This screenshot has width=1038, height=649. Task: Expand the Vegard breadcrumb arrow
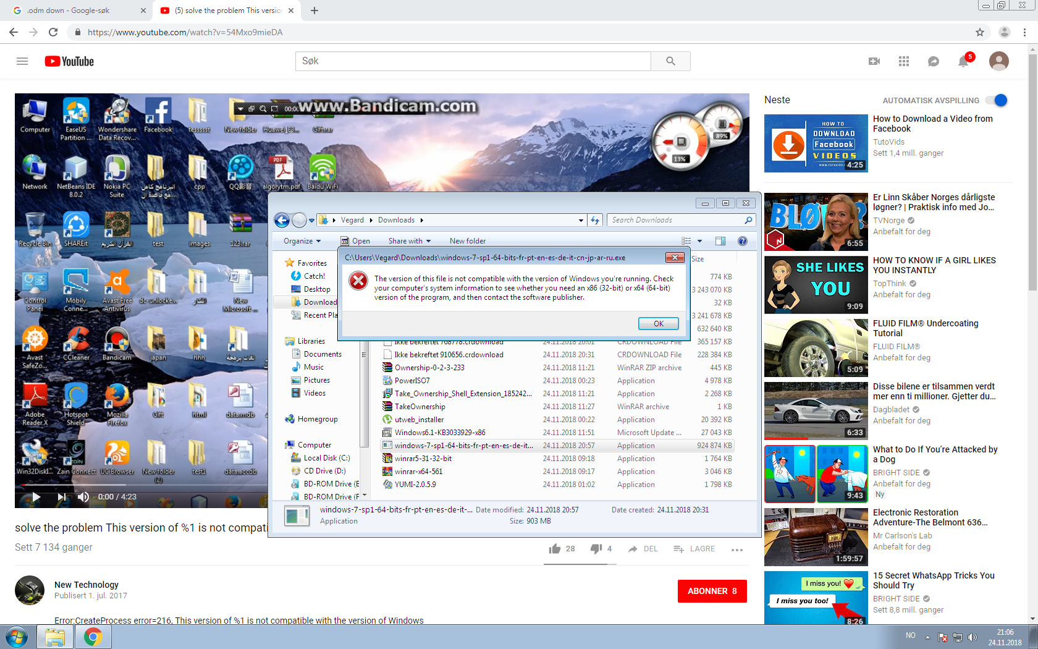371,220
